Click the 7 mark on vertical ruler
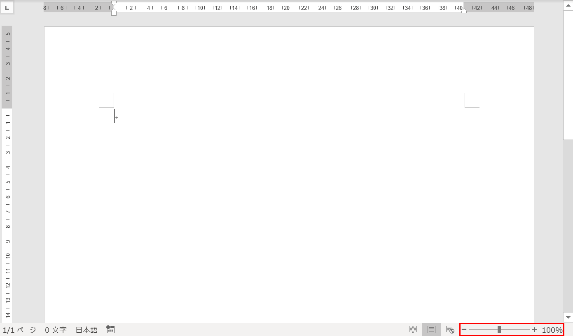This screenshot has height=336, width=573. click(7, 211)
